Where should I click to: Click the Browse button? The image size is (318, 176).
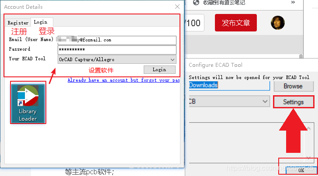[x=293, y=86]
